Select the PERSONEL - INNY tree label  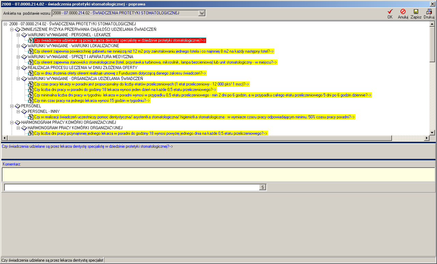43,111
